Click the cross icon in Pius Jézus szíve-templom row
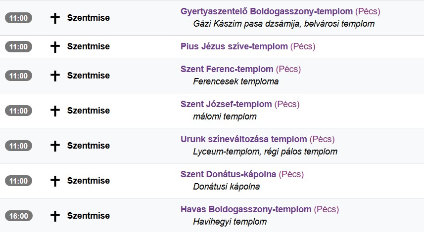The width and height of the screenshot is (424, 232). [55, 47]
